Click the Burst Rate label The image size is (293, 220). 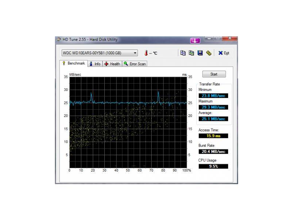[x=206, y=146]
